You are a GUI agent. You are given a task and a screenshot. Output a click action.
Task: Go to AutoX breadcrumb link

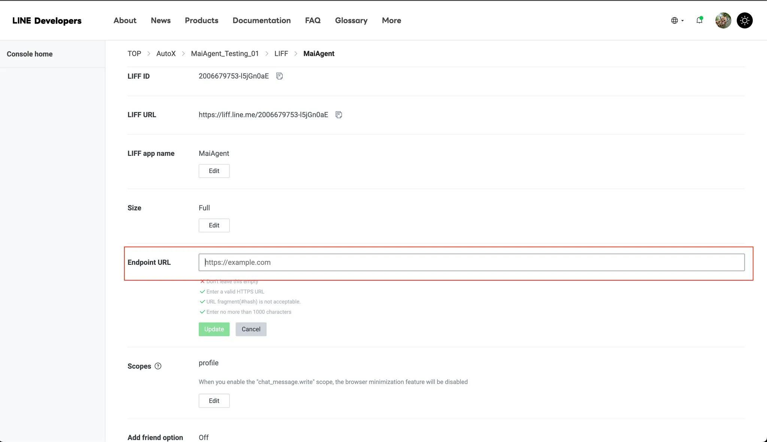(166, 54)
